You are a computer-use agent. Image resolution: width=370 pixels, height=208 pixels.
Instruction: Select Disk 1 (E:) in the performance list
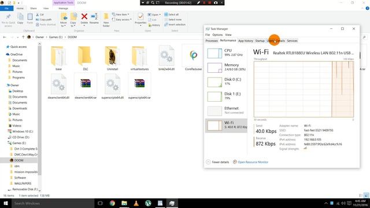click(x=226, y=96)
